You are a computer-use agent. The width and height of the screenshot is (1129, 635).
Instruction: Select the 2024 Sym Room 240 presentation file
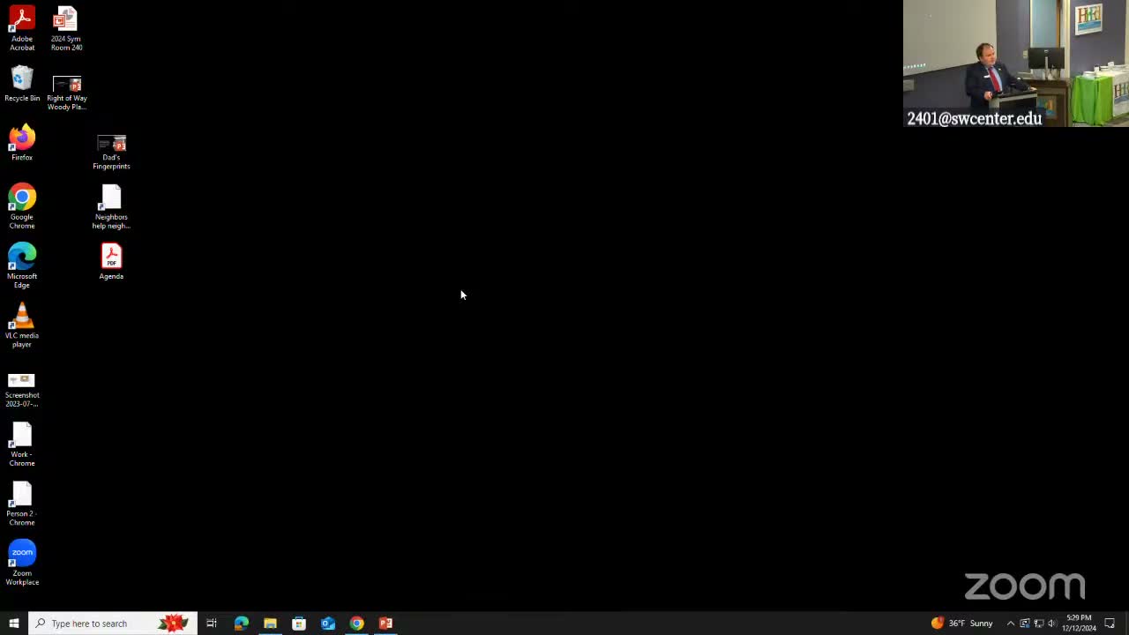pyautogui.click(x=66, y=29)
